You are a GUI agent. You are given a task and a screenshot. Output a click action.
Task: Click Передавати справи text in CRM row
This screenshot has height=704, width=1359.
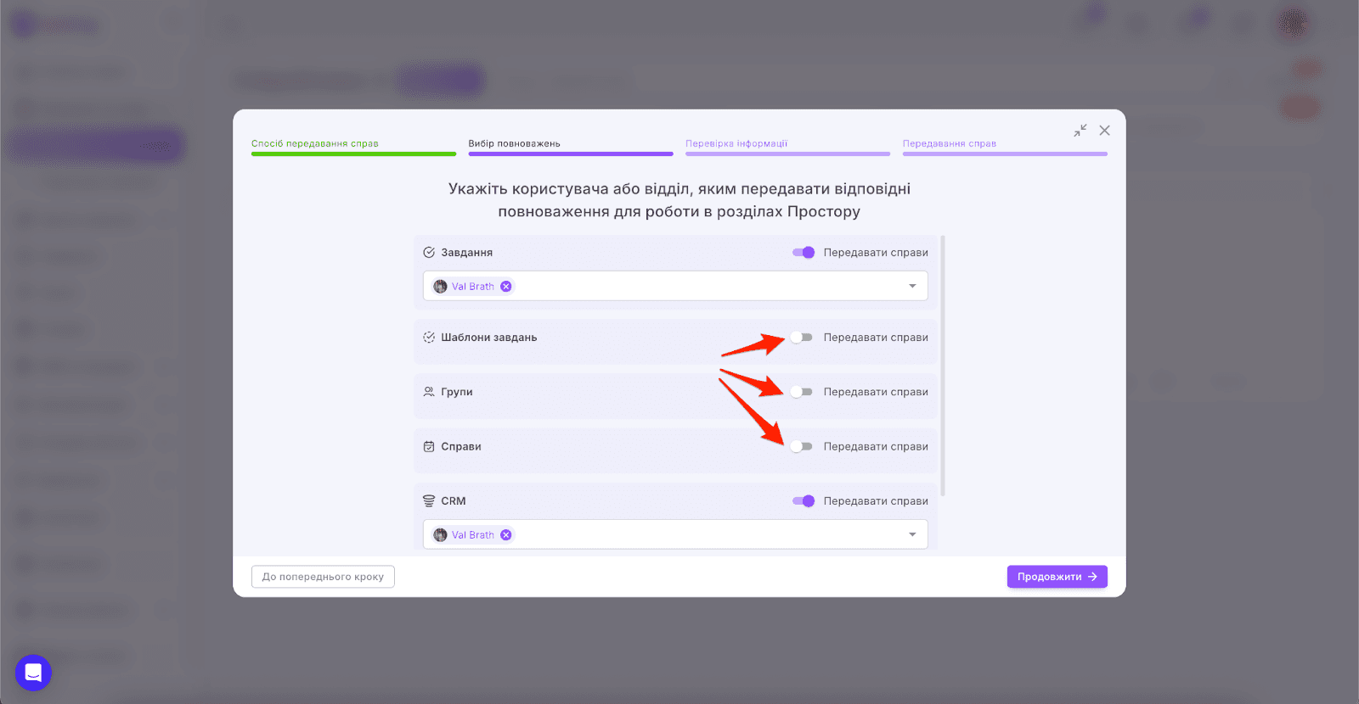[x=876, y=501]
